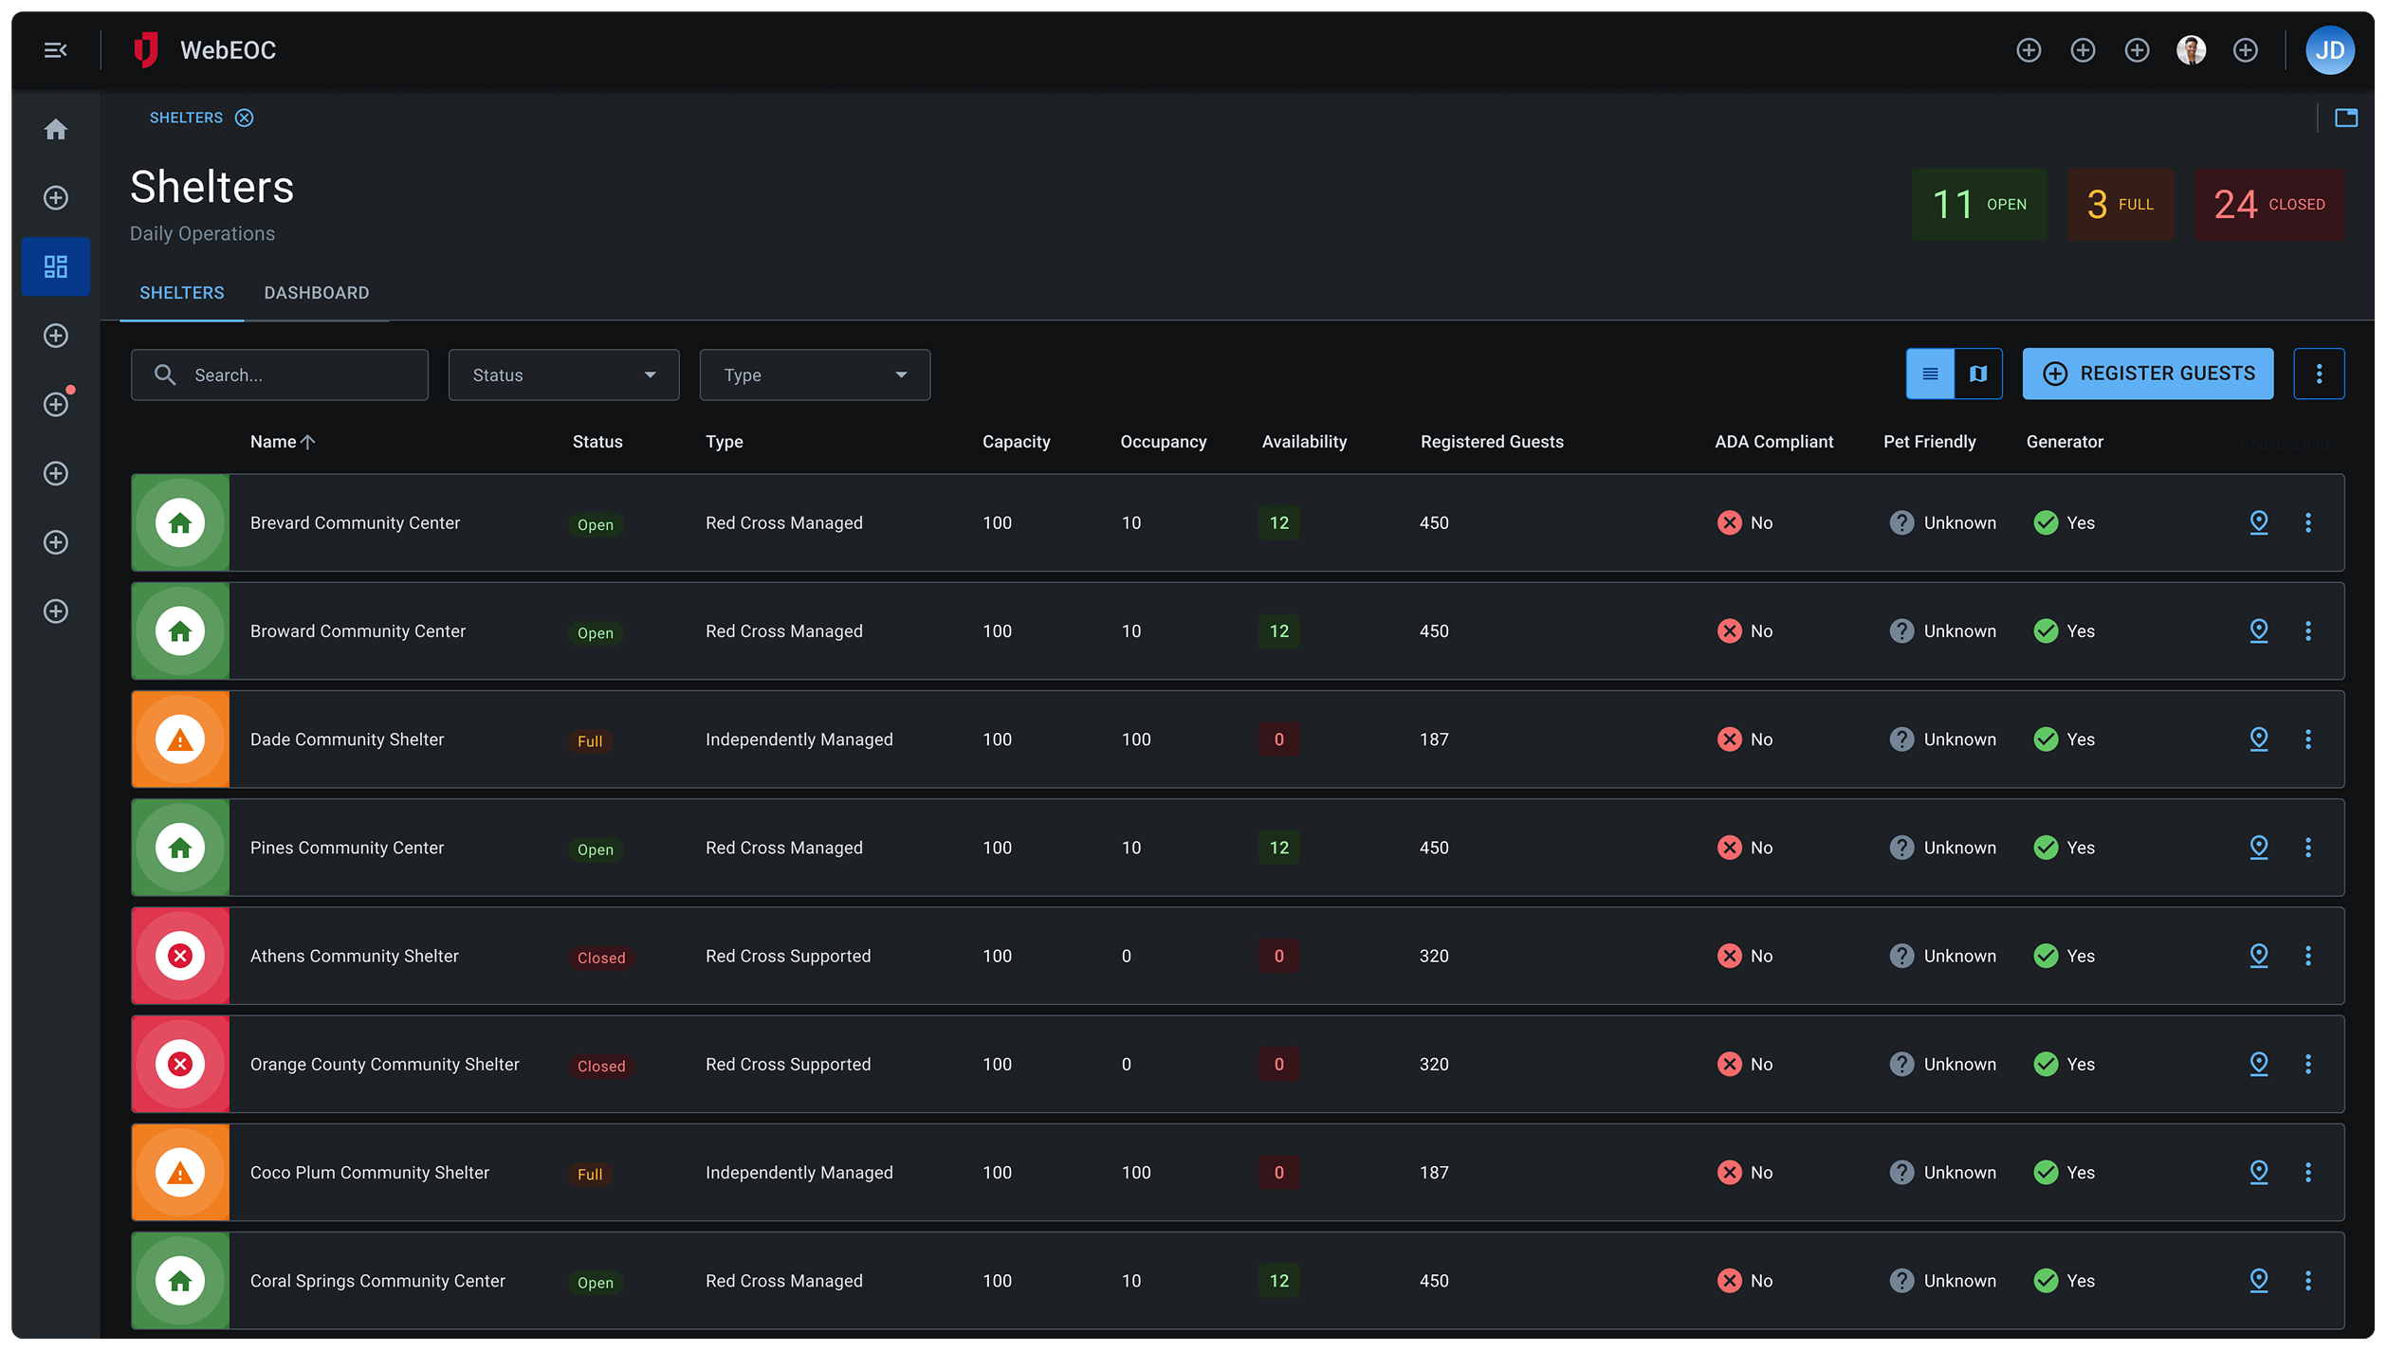The image size is (2387, 1351).
Task: Collapse the sidebar menu icon
Action: pyautogui.click(x=55, y=50)
